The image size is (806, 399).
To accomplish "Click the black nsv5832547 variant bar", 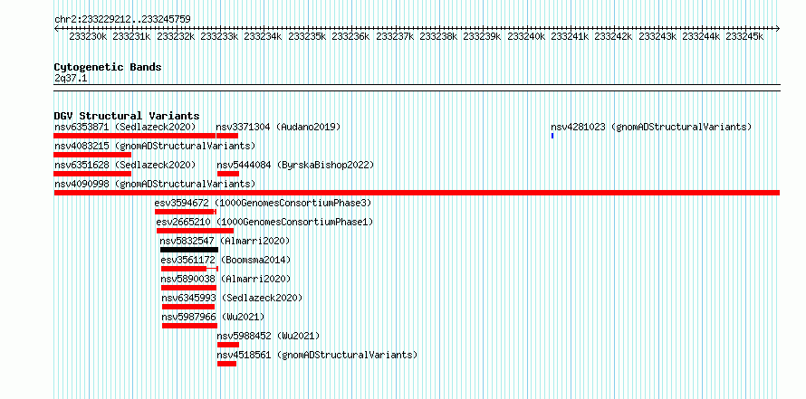I will [189, 250].
